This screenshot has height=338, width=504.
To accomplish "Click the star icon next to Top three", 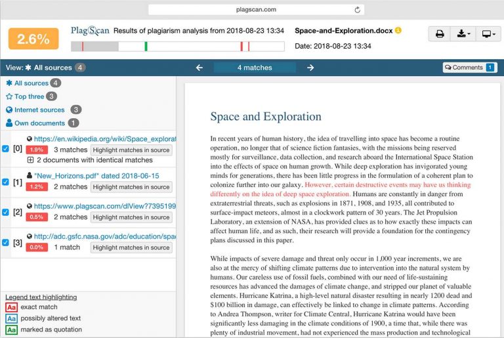I will 9,96.
